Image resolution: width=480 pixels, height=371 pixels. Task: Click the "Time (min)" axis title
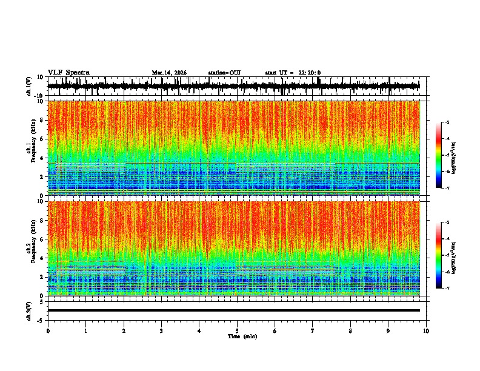point(242,336)
